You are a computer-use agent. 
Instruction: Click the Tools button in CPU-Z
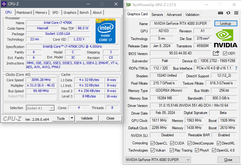pyautogui.click(x=61, y=118)
